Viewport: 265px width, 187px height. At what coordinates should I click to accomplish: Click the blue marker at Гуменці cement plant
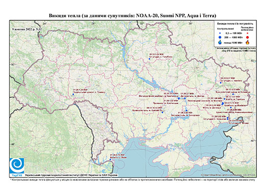[73, 94]
